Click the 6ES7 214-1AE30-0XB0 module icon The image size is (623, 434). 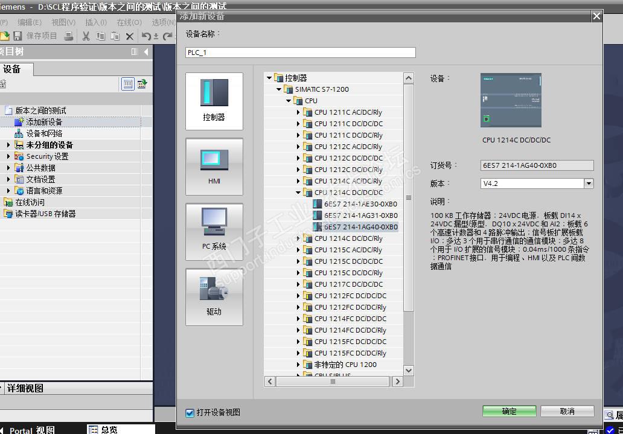tap(317, 204)
